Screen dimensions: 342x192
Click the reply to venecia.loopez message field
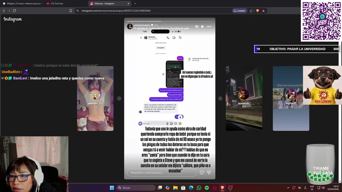(x=162, y=173)
